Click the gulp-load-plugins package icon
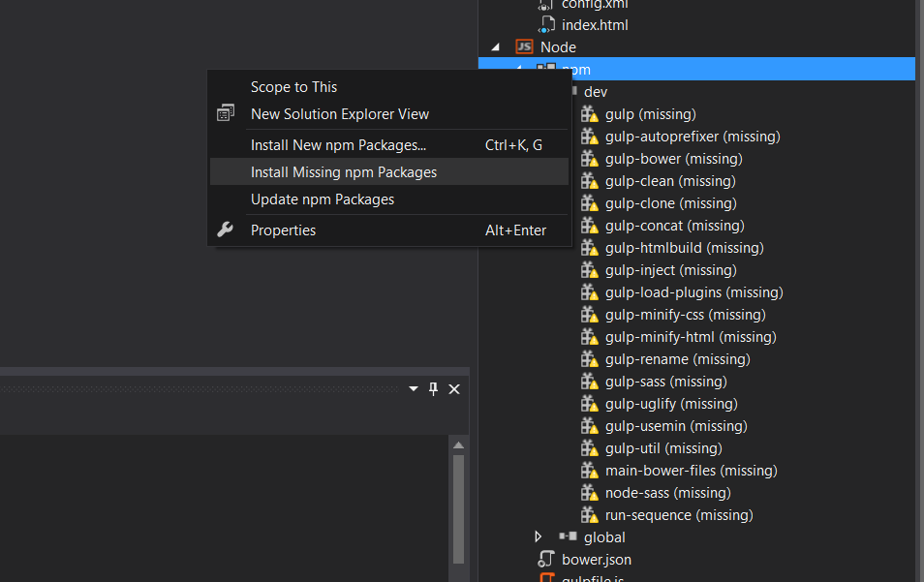924x582 pixels. (589, 292)
